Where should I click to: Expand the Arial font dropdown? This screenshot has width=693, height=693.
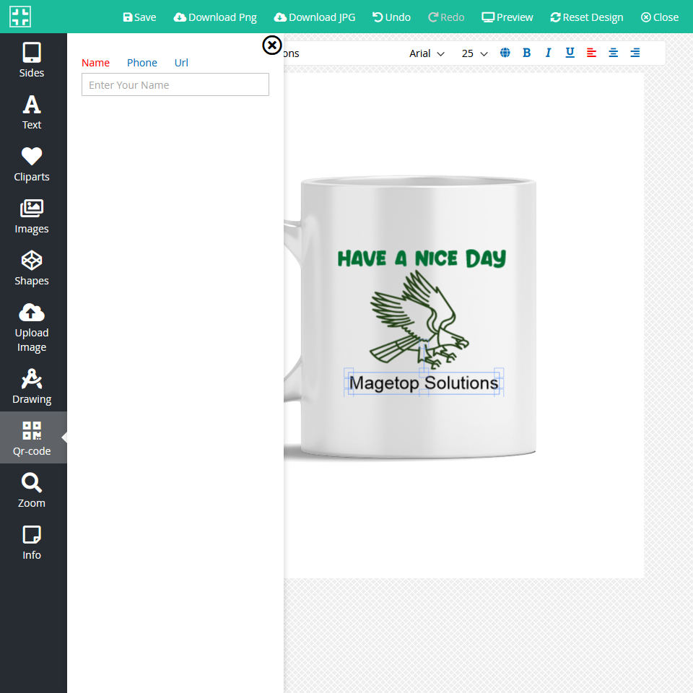click(427, 53)
